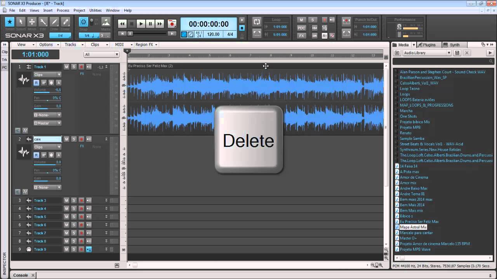Open the Process menu
The height and width of the screenshot is (279, 497).
tap(63, 10)
